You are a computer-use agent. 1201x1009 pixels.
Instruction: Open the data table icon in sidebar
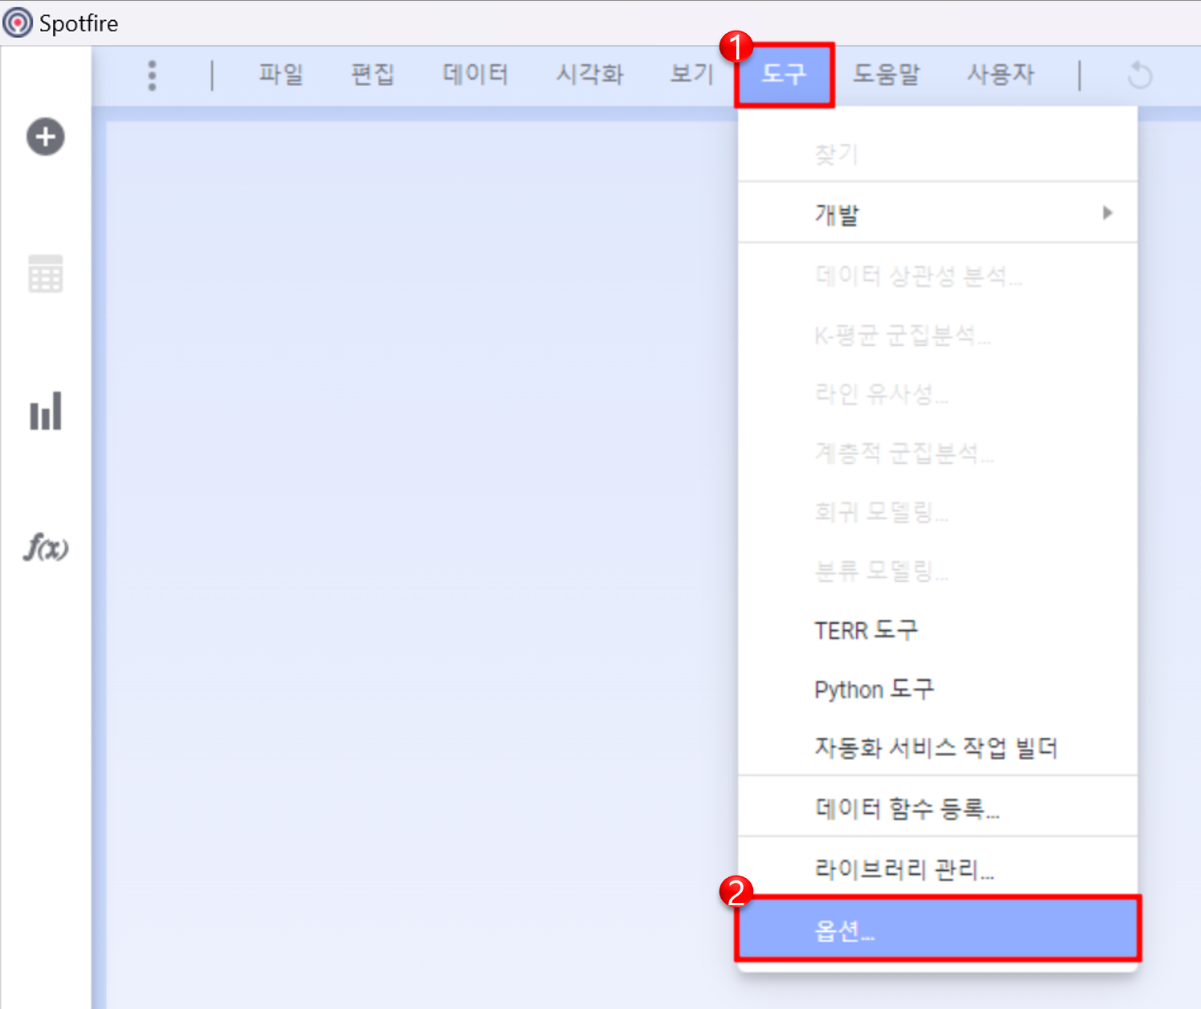tap(45, 274)
